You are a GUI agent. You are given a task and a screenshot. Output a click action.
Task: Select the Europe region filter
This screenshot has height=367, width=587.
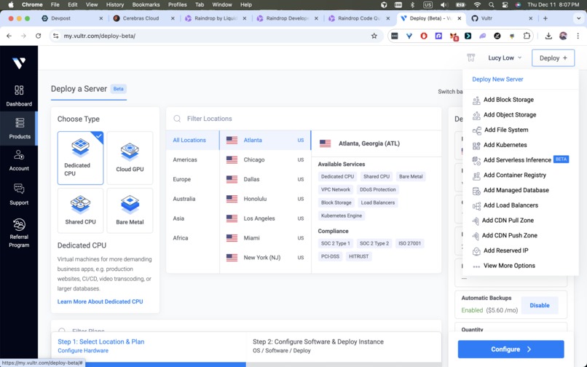pos(193,179)
